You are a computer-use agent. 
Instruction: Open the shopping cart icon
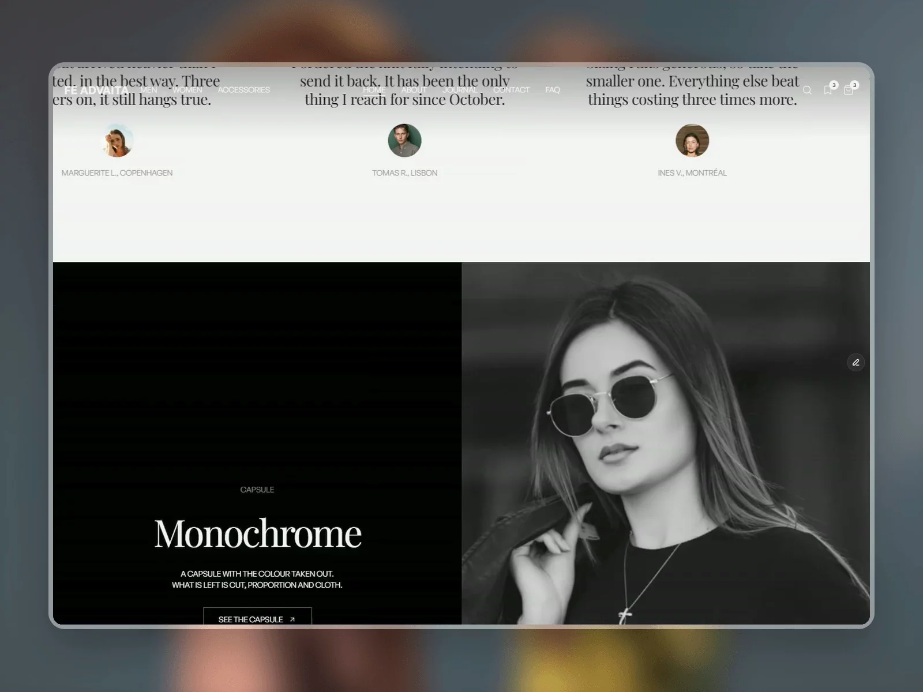tap(849, 90)
